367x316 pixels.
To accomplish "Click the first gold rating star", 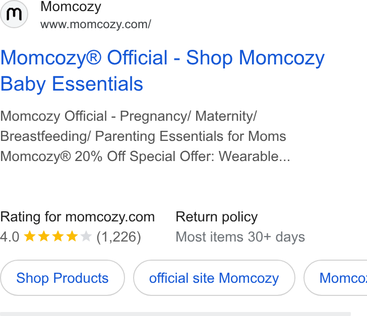I will 30,236.
